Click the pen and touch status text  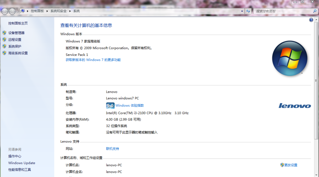[132, 132]
